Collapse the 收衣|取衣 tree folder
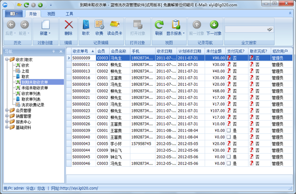The height and width of the screenshot is (194, 296). (7, 59)
